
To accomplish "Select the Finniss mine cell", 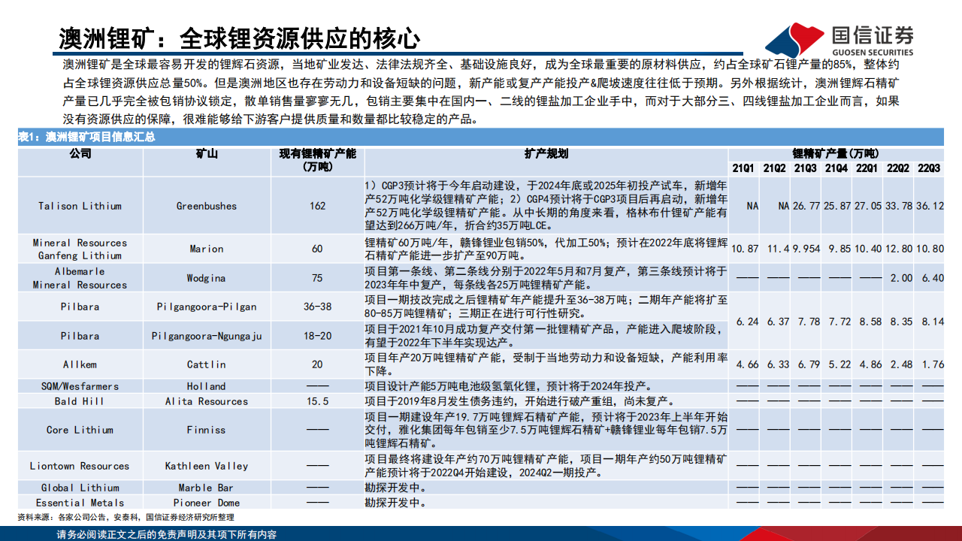I will (206, 430).
